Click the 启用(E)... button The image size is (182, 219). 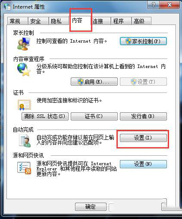point(94,82)
